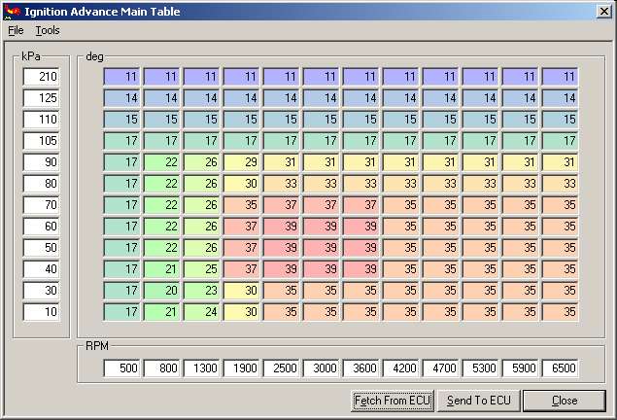
Task: Select the 3600 RPM input field
Action: (x=361, y=368)
